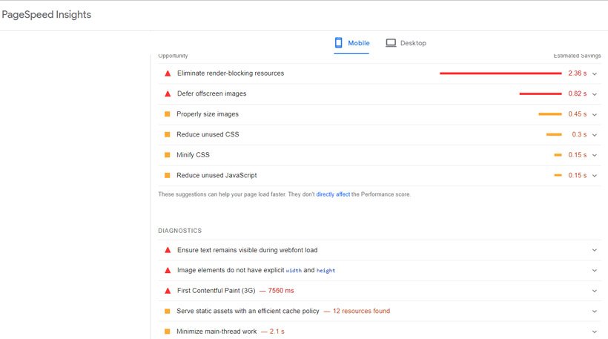Click red triangle beside webfont load audit
This screenshot has width=608, height=339.
[x=168, y=250]
